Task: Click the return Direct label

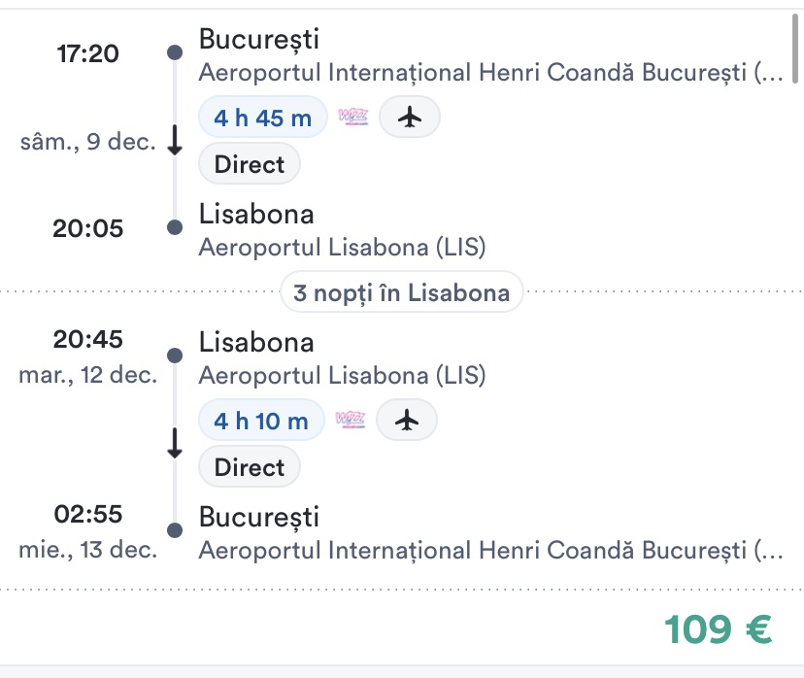Action: (x=250, y=467)
